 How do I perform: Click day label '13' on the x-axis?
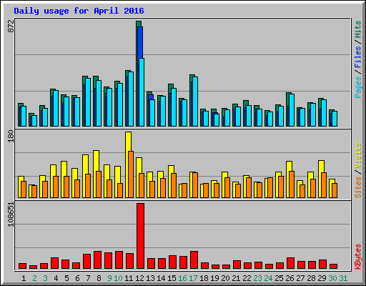point(150,278)
